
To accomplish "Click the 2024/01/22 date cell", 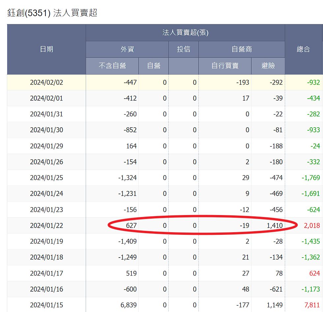I will pos(46,226).
